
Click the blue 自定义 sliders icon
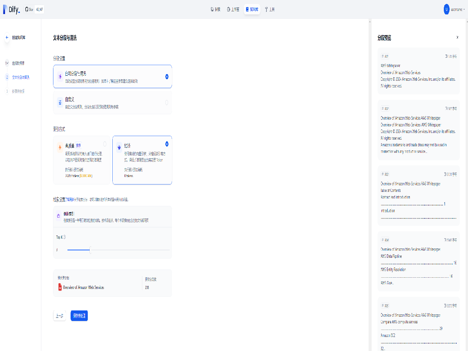60,103
